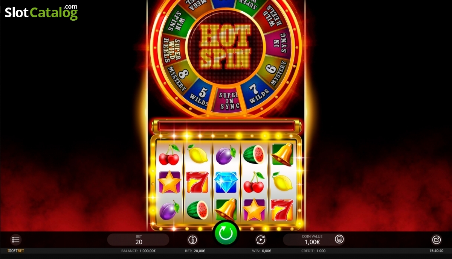452x259 pixels.
Task: Select the Bet 20 field
Action: point(138,239)
